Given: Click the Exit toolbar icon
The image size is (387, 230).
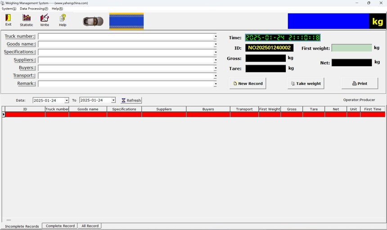Looking at the screenshot, I should click(8, 20).
